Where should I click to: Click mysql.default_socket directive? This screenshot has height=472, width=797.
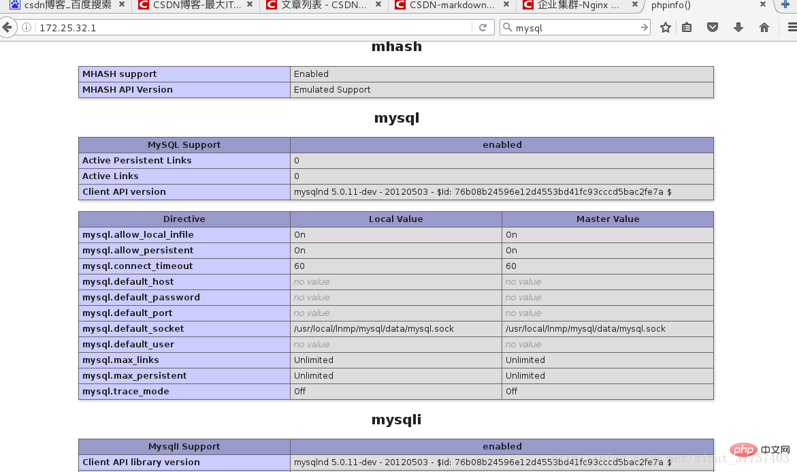(133, 328)
